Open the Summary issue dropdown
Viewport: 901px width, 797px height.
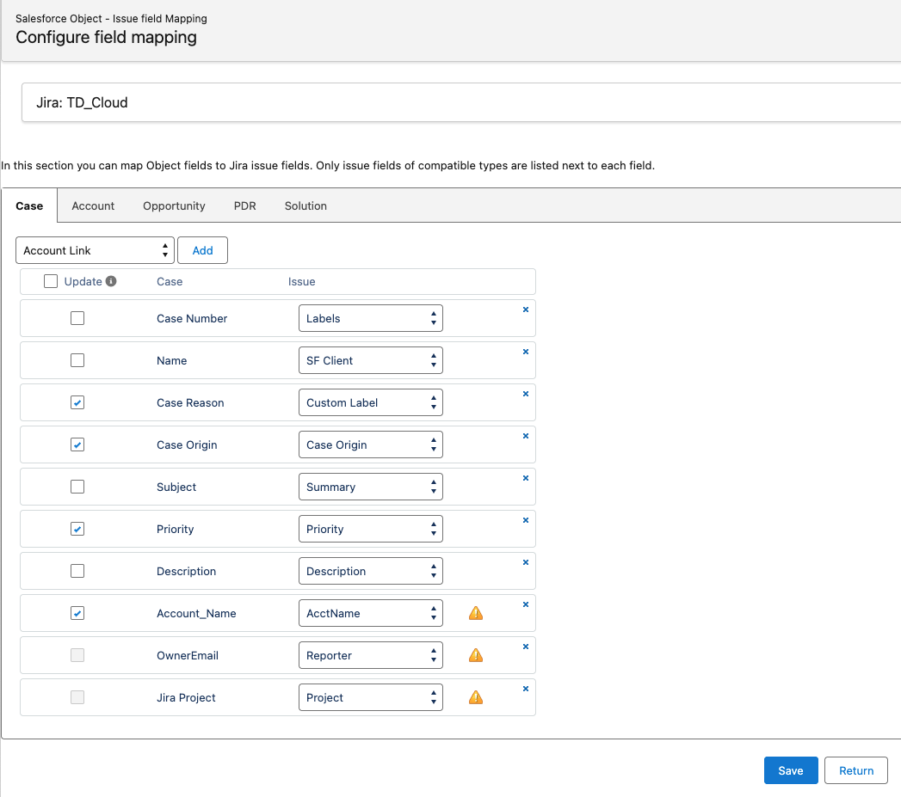pyautogui.click(x=371, y=487)
